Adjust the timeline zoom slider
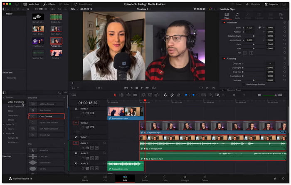 pos(234,95)
